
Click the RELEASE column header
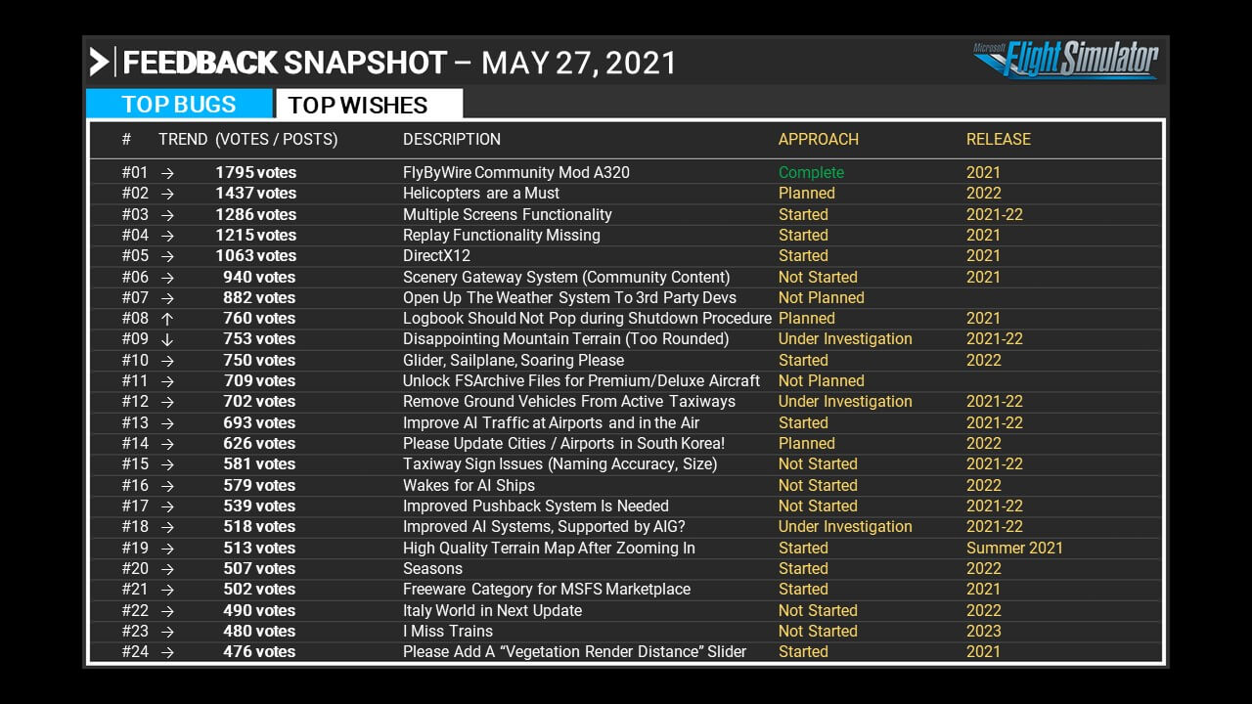998,140
